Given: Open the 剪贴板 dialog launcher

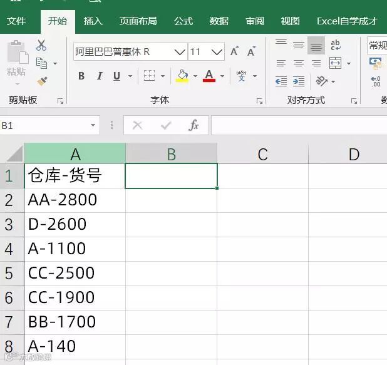Looking at the screenshot, I should click(x=61, y=101).
